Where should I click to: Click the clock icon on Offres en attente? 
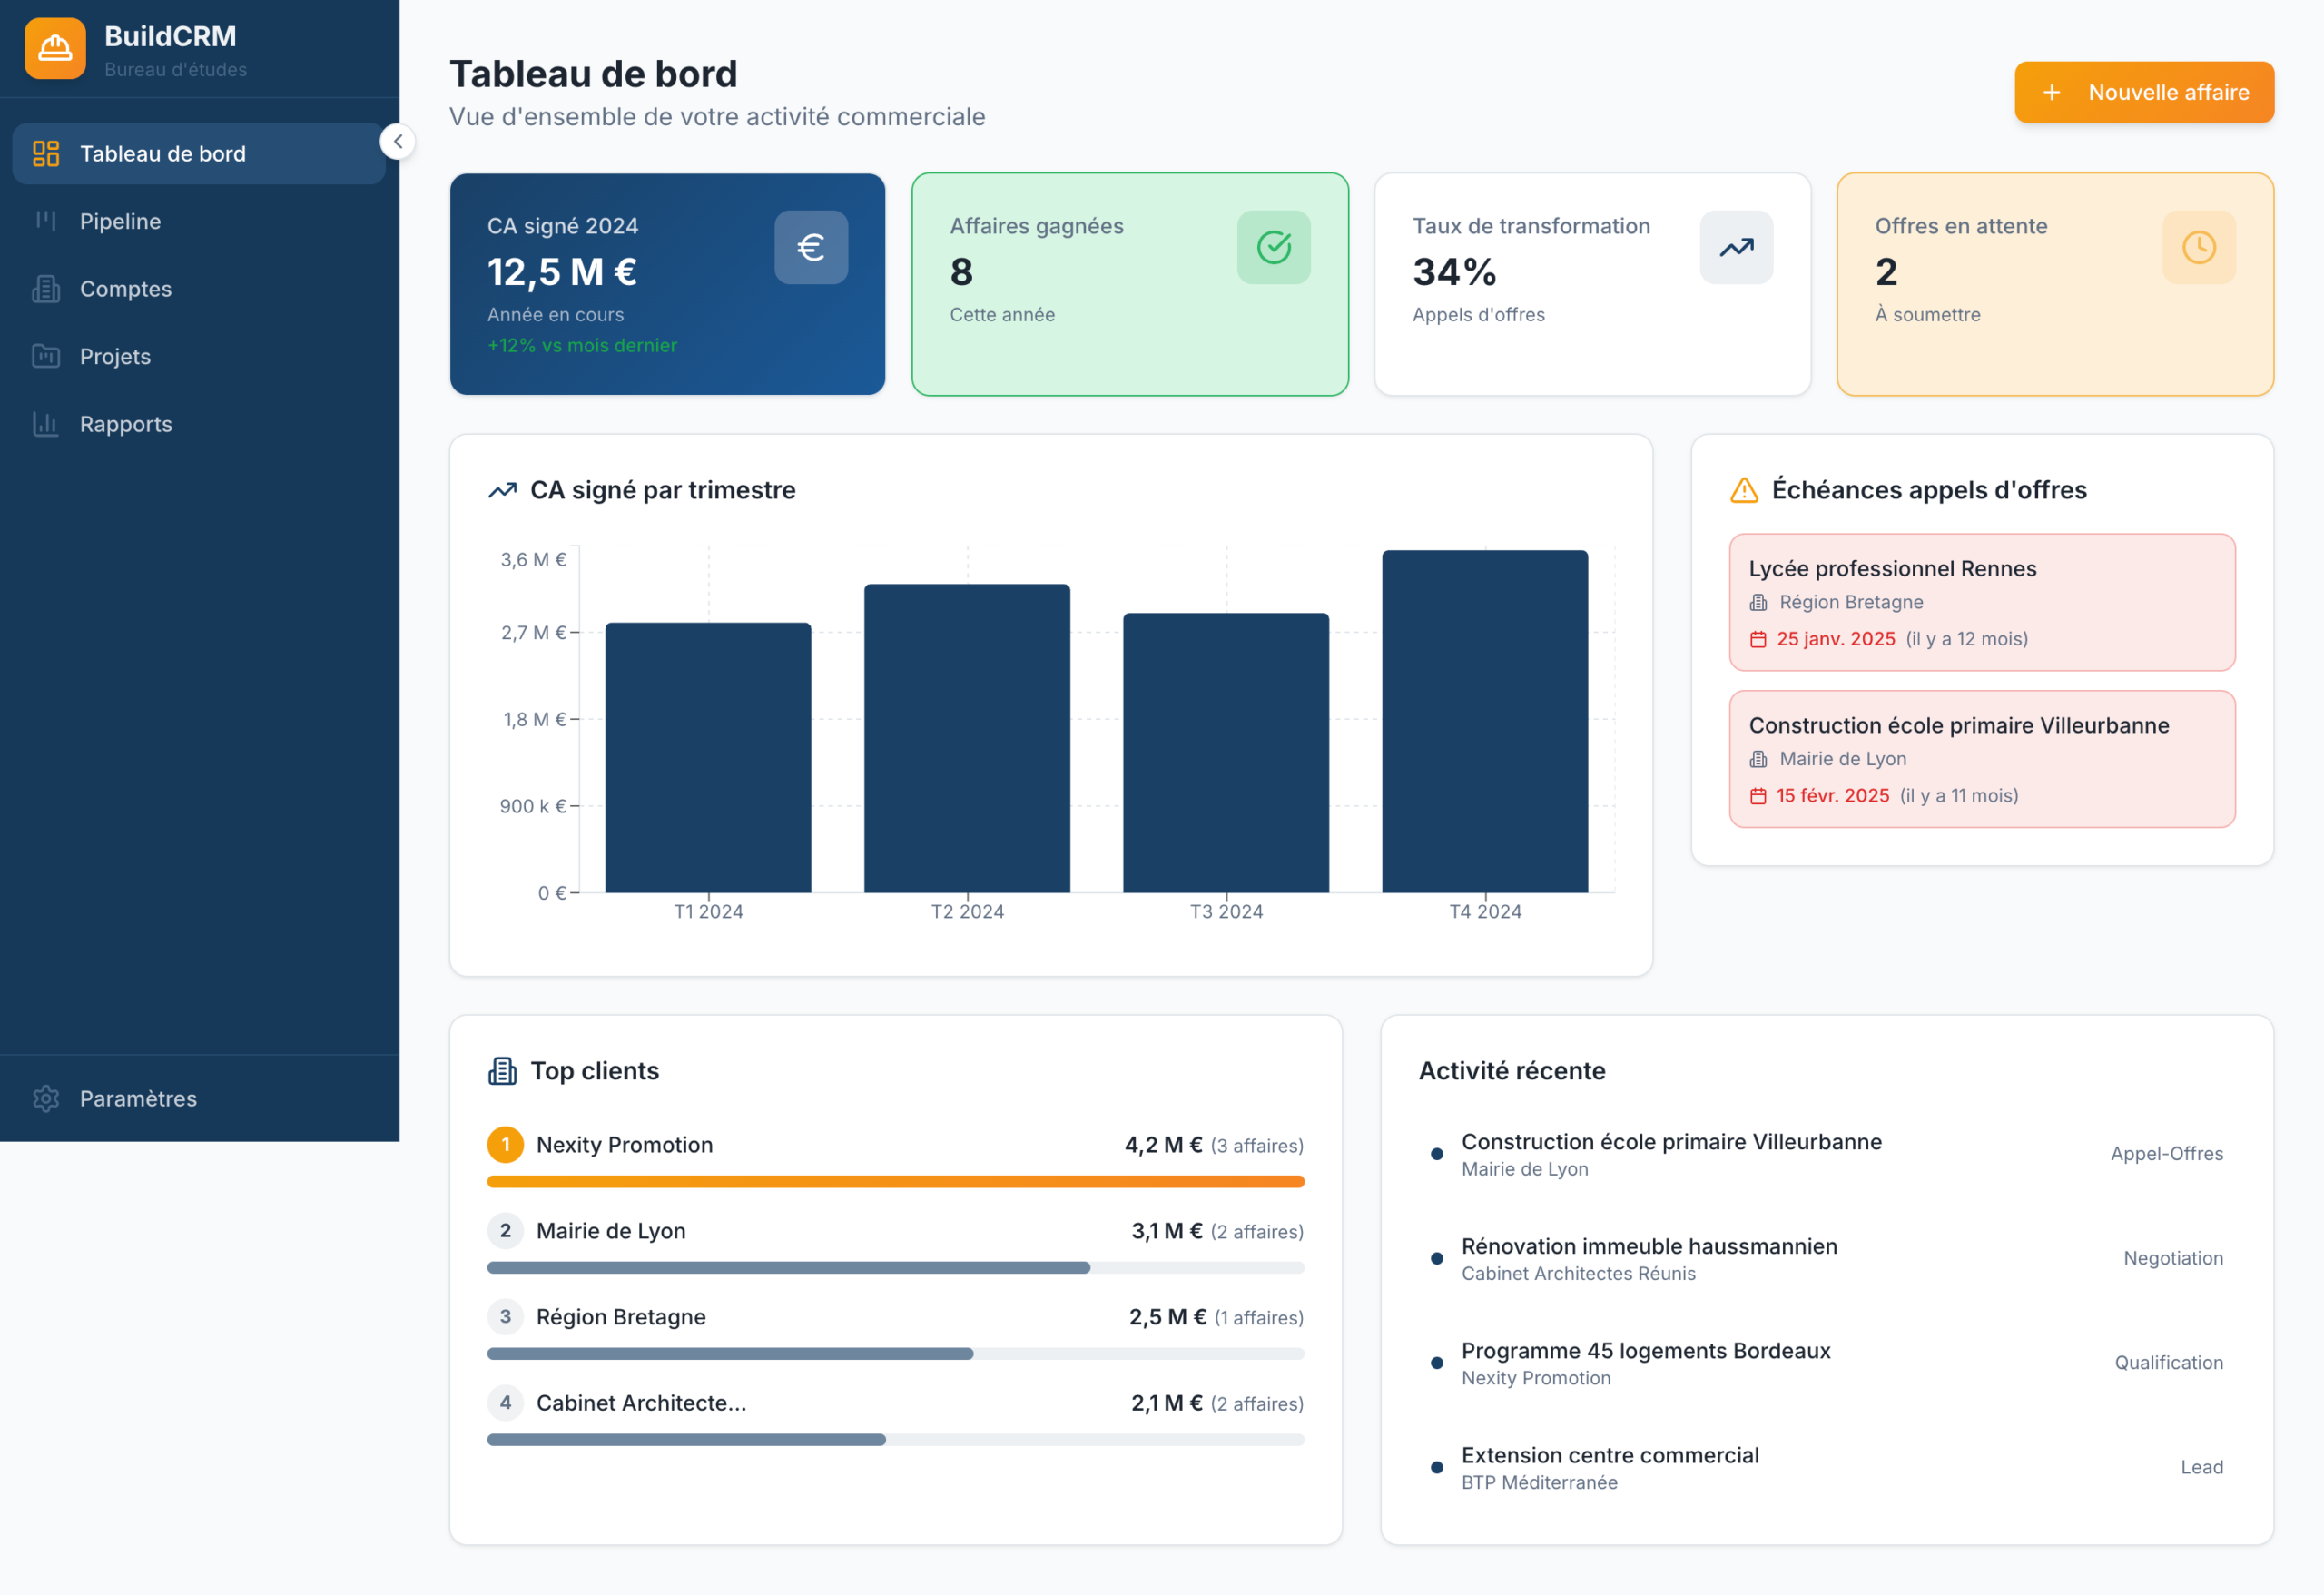[2198, 247]
